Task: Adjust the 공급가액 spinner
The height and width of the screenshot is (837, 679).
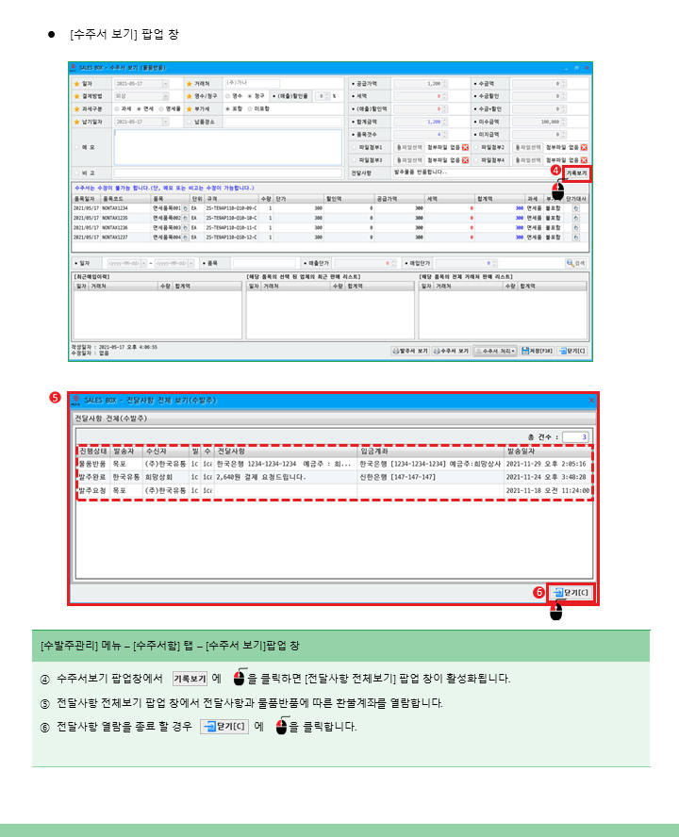Action: pyautogui.click(x=444, y=84)
